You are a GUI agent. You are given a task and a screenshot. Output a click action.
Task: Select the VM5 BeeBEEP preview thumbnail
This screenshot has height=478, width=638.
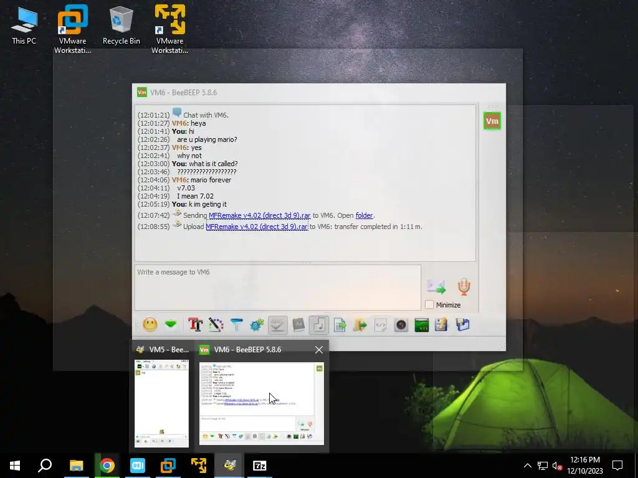tap(161, 403)
